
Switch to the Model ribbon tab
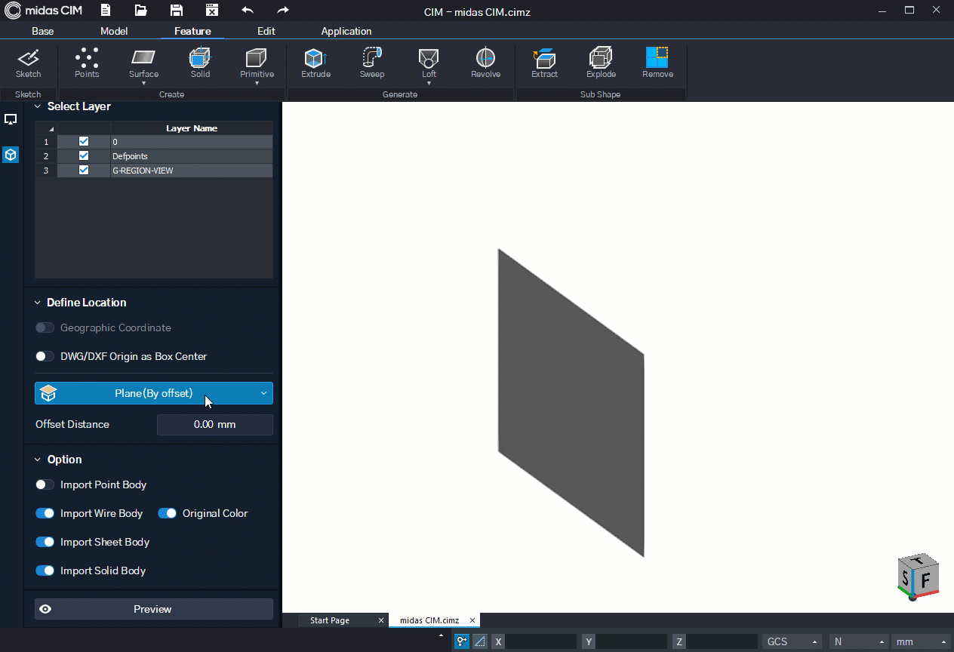coord(114,31)
